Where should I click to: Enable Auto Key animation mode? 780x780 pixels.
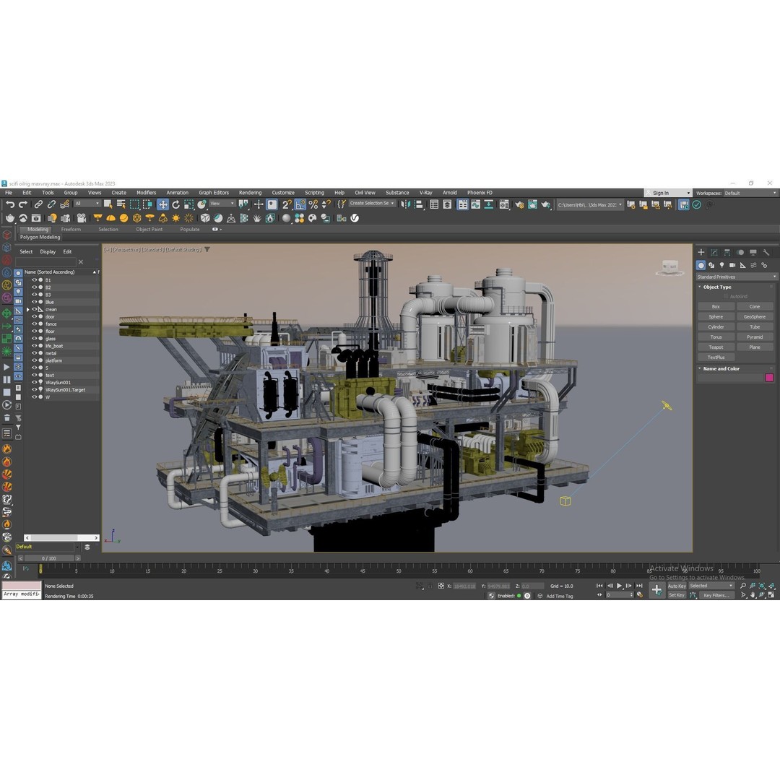(677, 586)
